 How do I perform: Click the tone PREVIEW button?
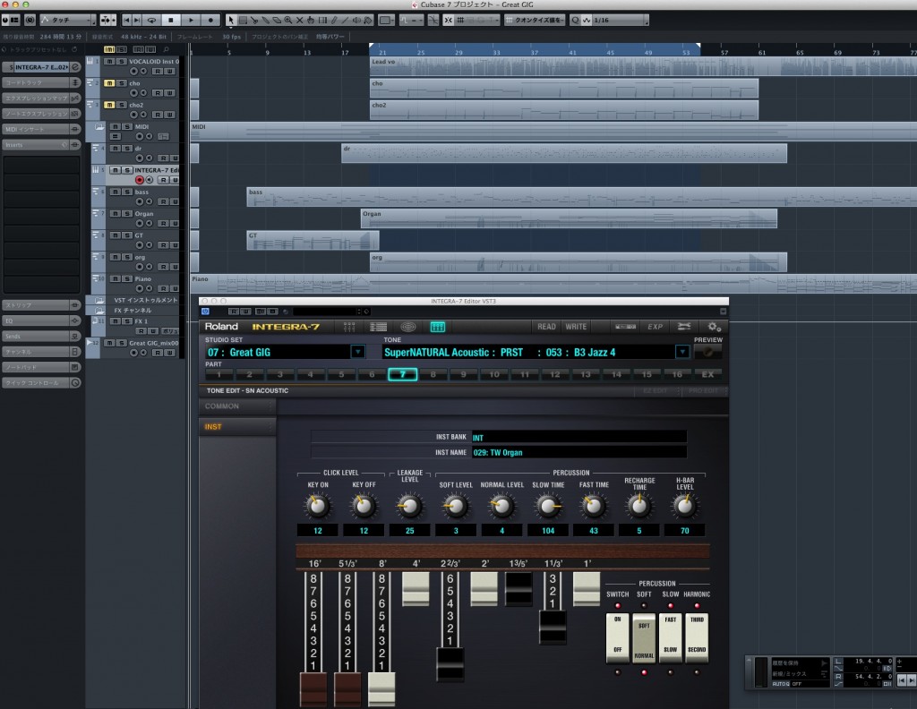click(x=707, y=352)
